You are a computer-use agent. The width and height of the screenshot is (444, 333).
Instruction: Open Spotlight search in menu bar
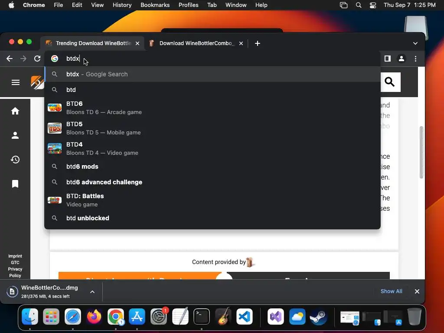pos(359,5)
